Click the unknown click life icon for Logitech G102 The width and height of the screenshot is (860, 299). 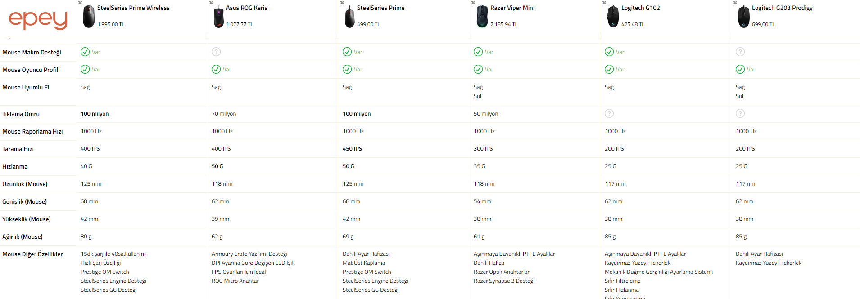click(x=609, y=113)
